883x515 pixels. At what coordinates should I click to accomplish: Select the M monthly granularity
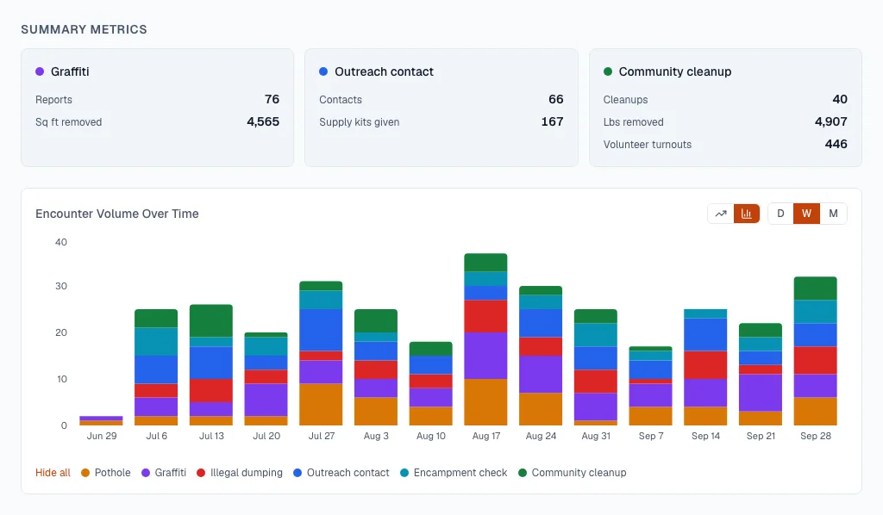(x=834, y=214)
